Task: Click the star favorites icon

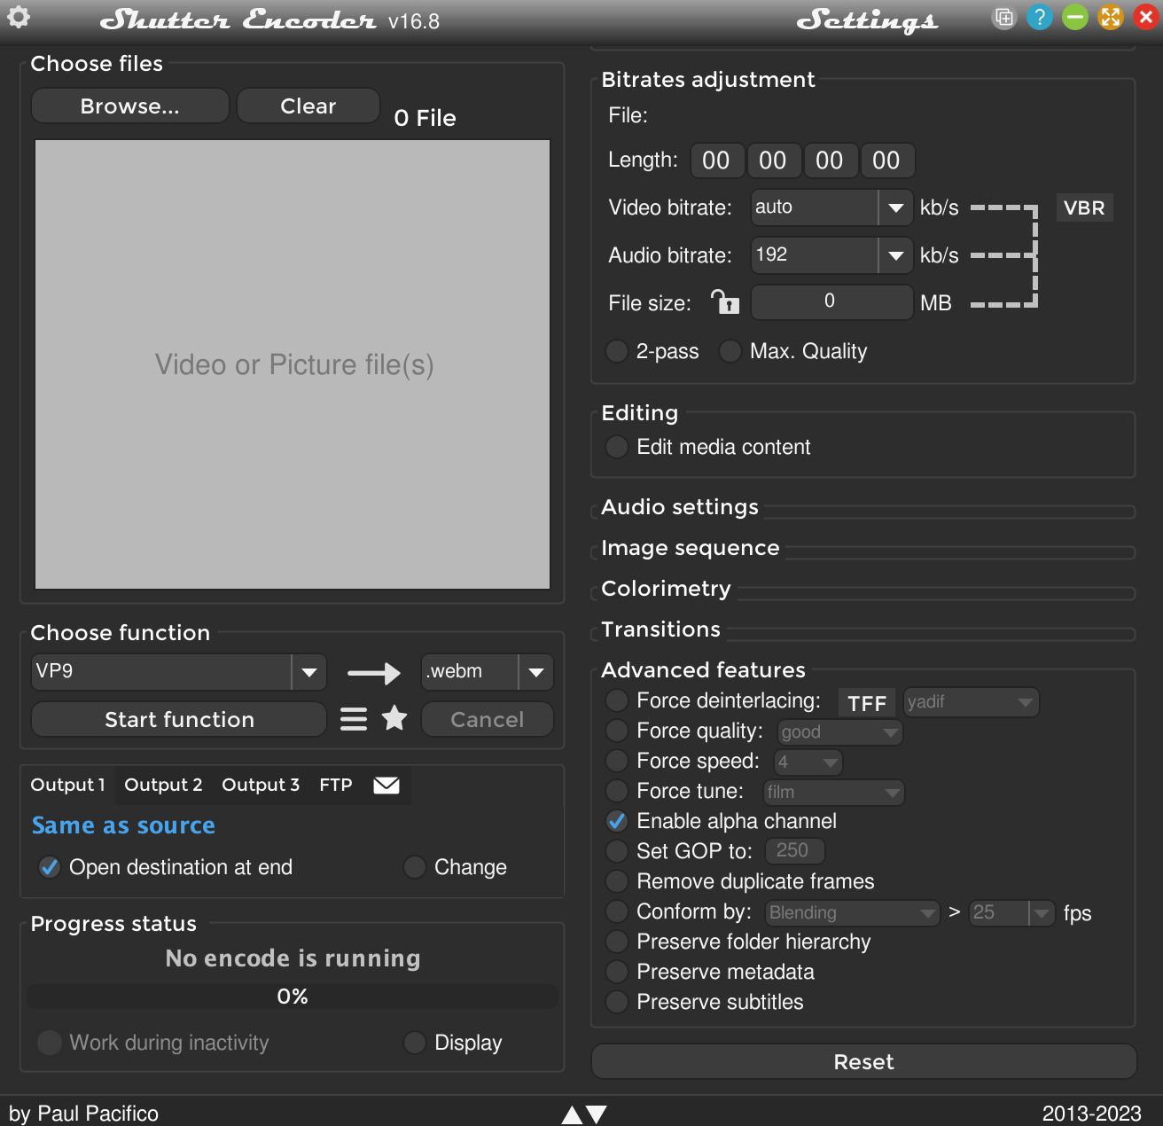Action: point(394,718)
